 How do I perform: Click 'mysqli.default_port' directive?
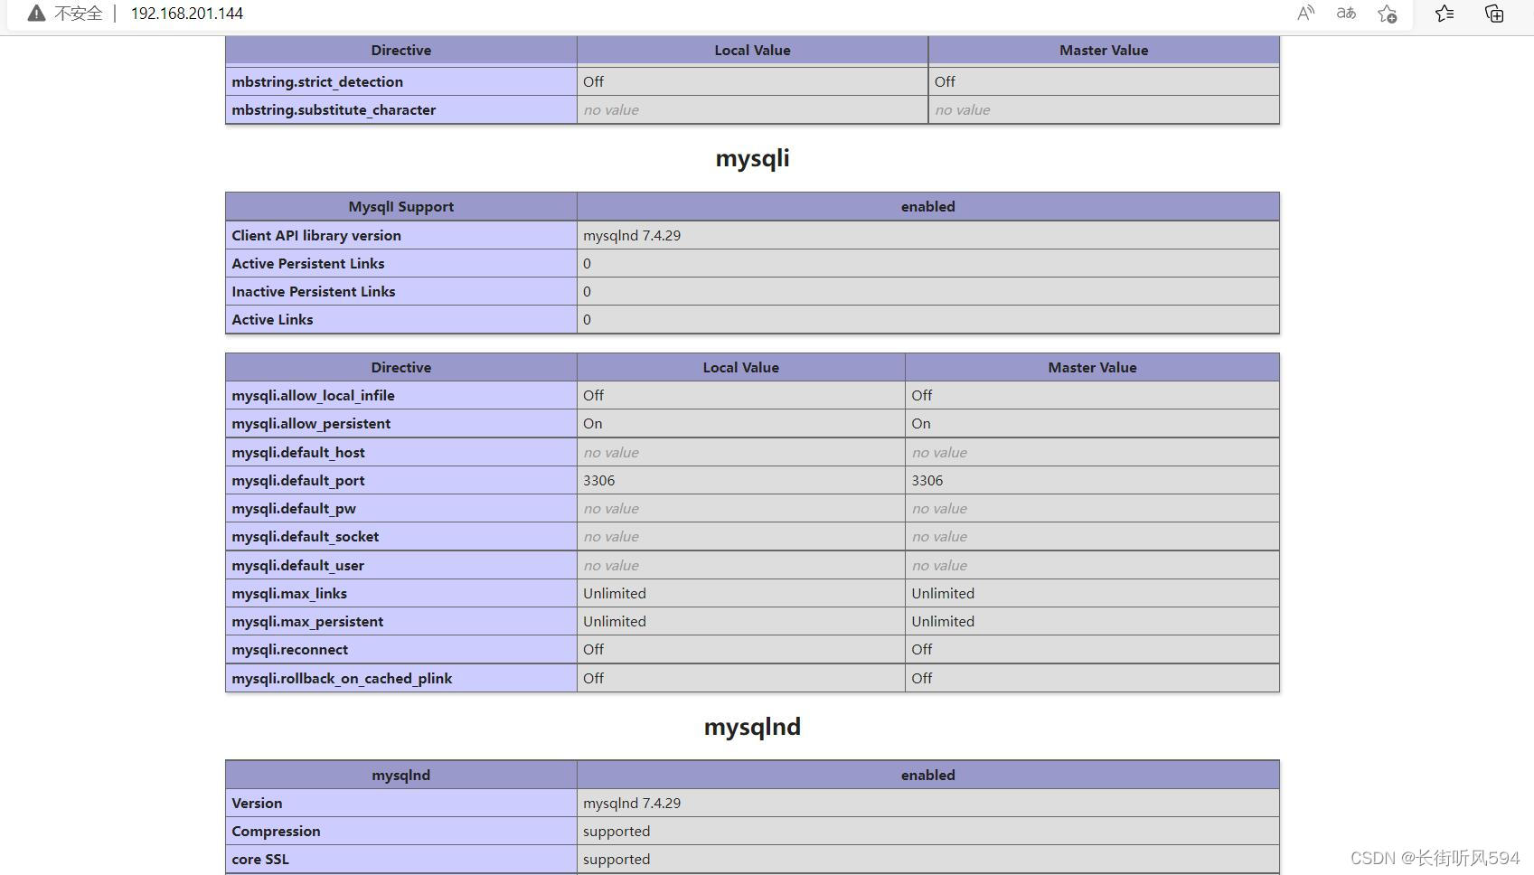[298, 480]
